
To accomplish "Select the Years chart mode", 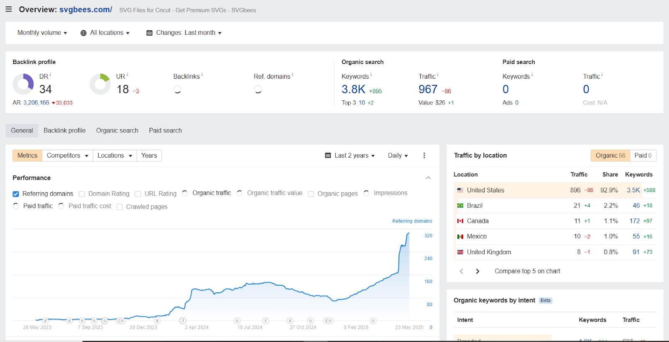I will pos(149,156).
